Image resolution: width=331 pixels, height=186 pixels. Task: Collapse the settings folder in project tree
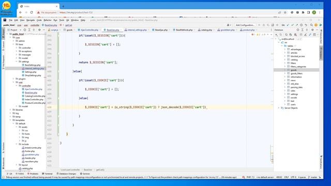click(x=17, y=61)
